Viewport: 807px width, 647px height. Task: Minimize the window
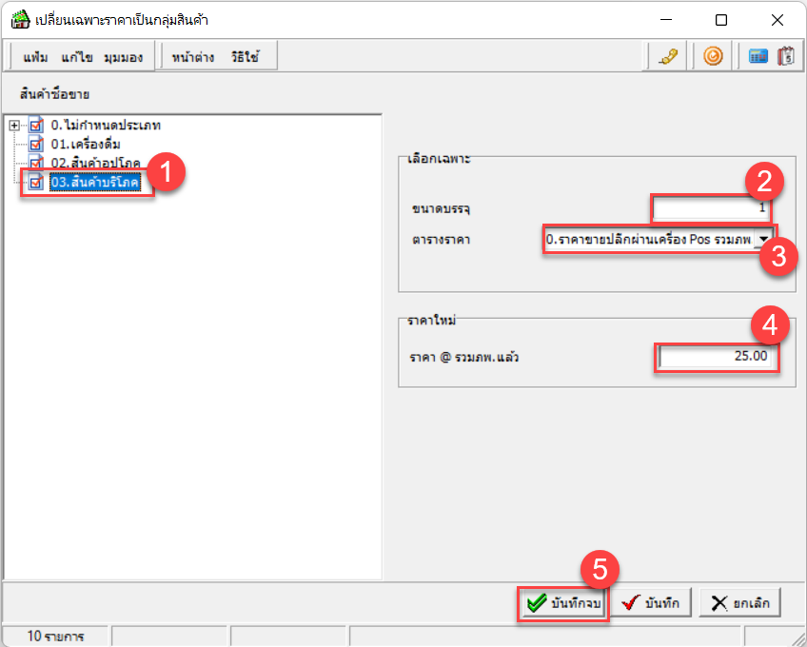tap(666, 20)
